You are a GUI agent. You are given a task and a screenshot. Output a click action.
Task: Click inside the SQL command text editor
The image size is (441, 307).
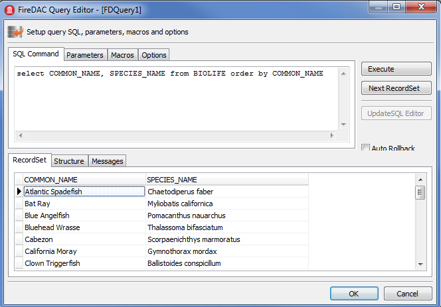pyautogui.click(x=177, y=99)
